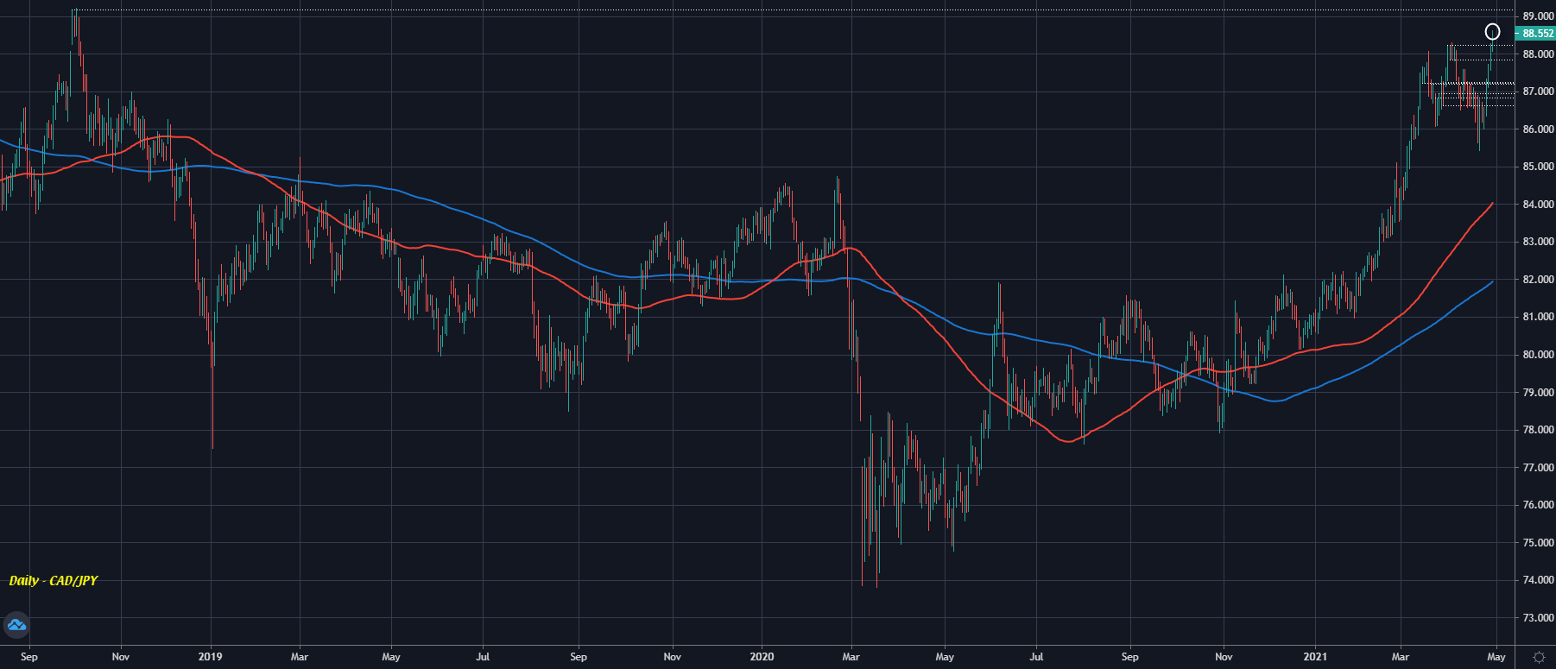Open chart settings gear icon
The height and width of the screenshot is (669, 1556).
coord(1539,657)
